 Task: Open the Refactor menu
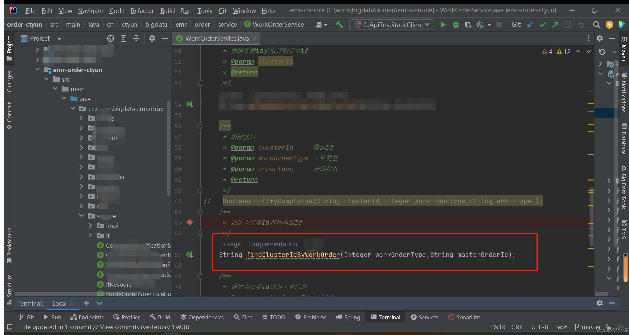142,11
